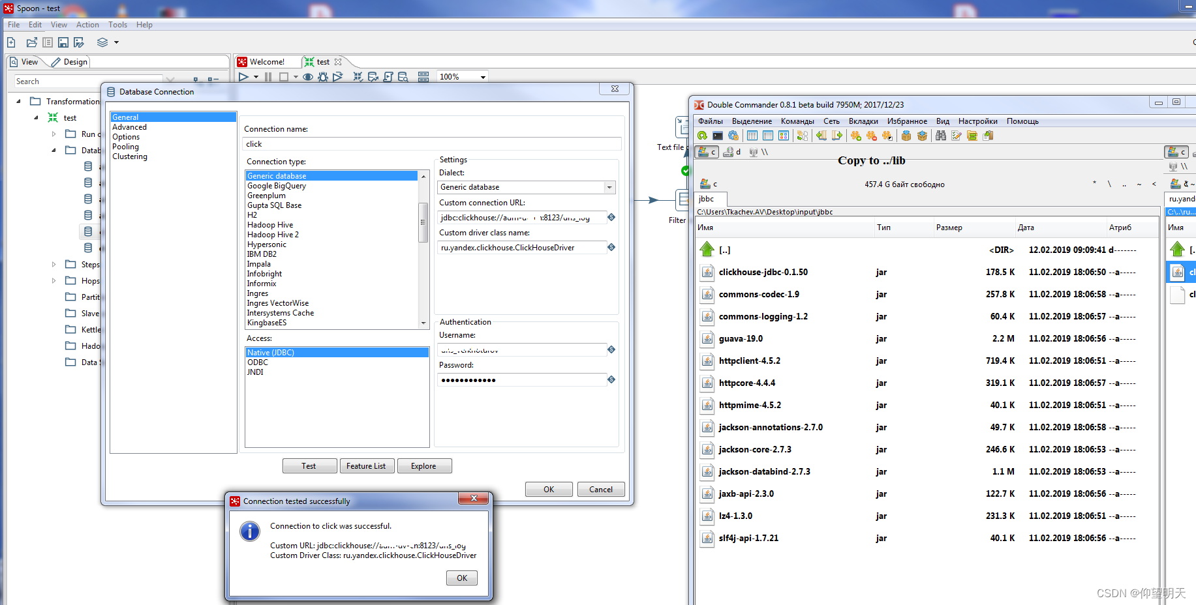Expand the Hops tree node
Screen dimensions: 1196x605
coord(54,280)
